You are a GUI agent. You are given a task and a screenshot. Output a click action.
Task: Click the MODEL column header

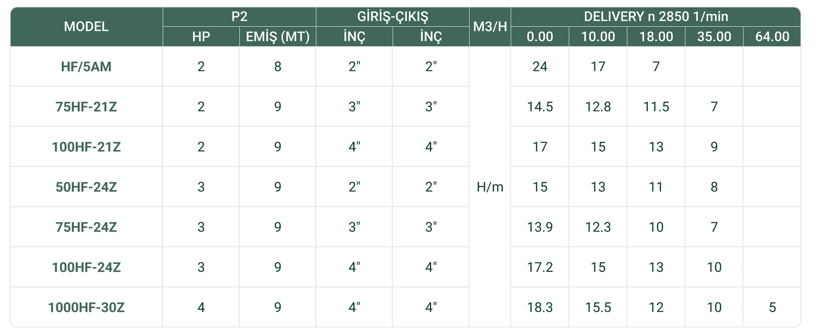pos(86,27)
